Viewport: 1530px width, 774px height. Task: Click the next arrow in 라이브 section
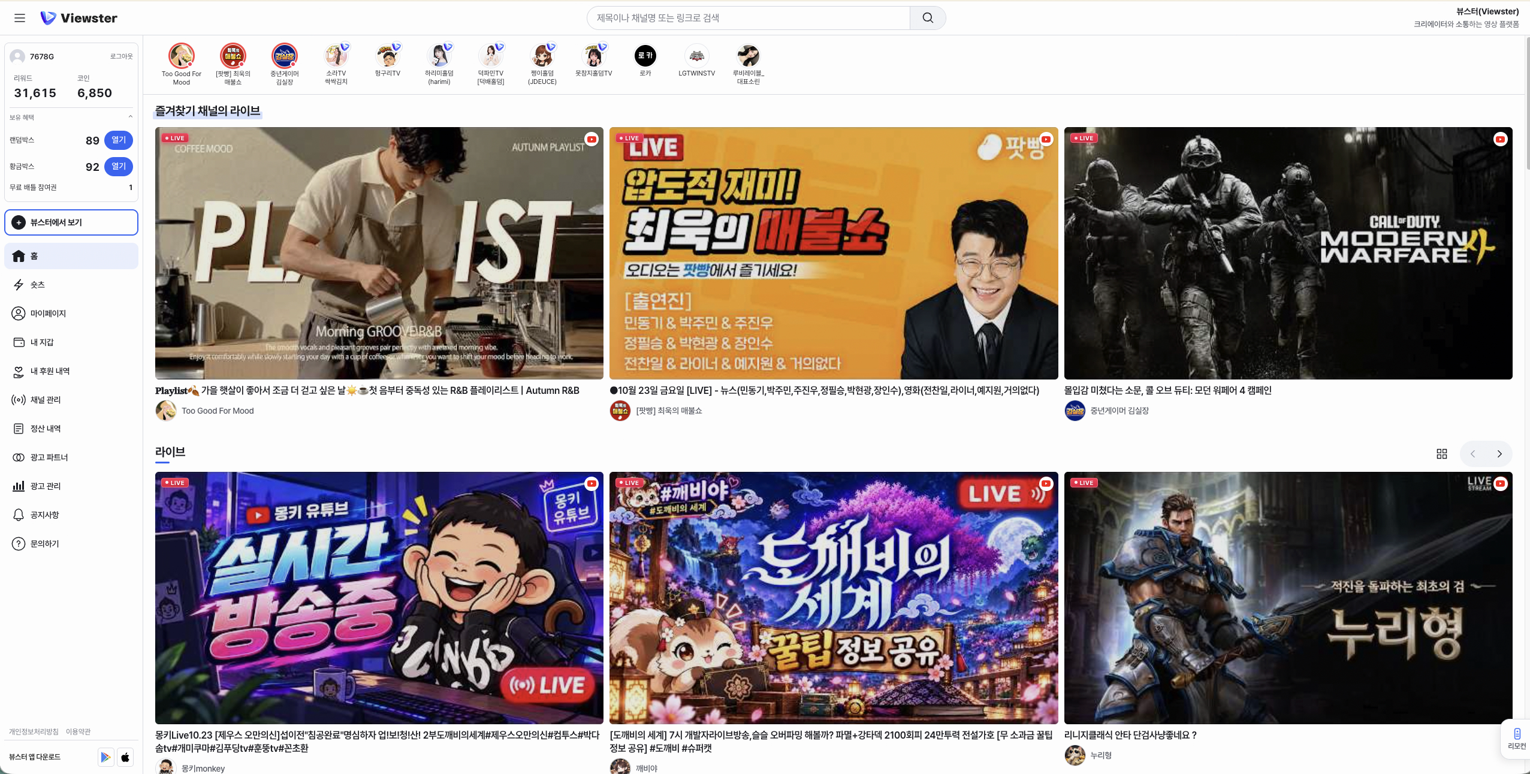point(1499,454)
